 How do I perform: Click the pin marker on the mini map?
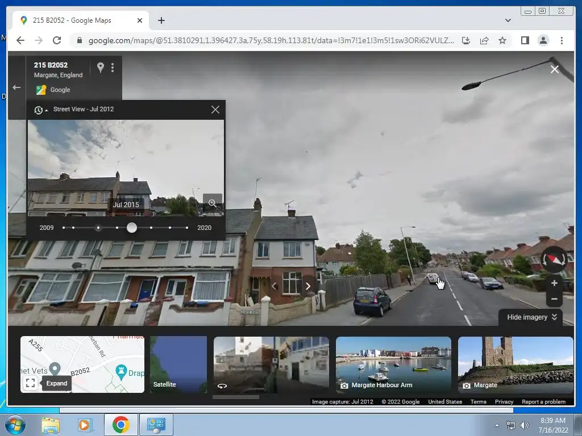click(55, 368)
